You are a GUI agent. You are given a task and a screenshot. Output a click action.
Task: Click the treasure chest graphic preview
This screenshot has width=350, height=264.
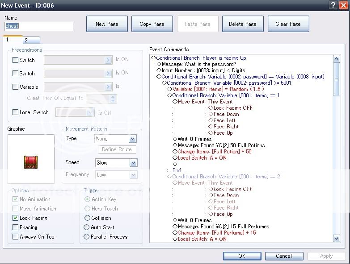click(31, 162)
